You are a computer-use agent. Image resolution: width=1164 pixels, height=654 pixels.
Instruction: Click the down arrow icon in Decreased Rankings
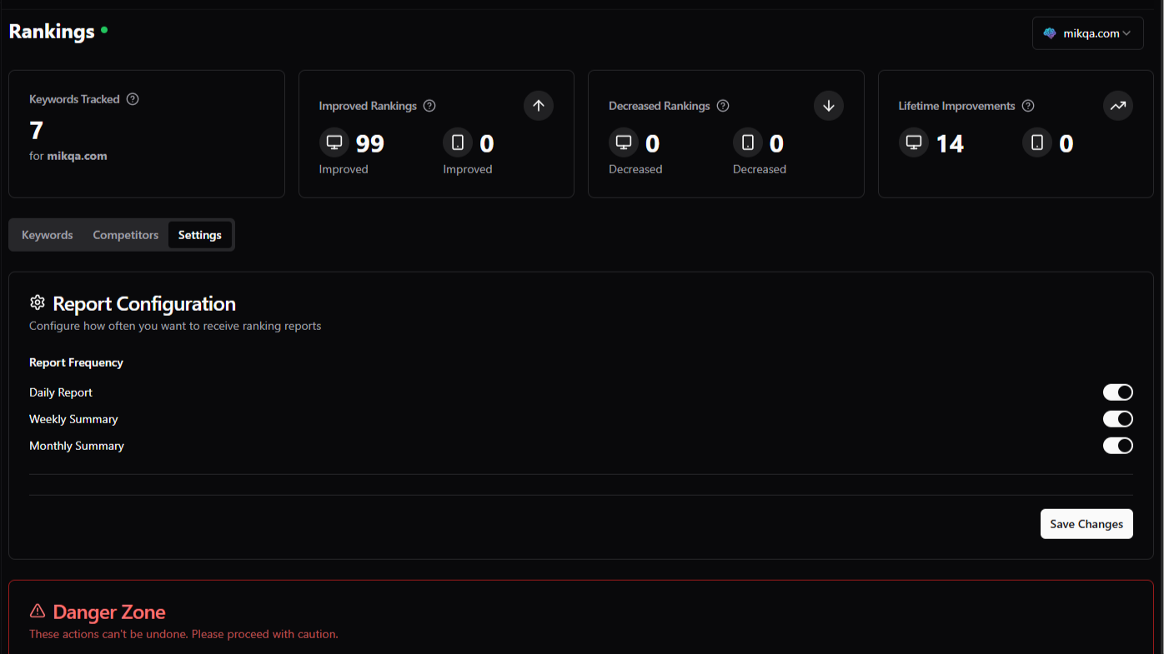point(829,106)
